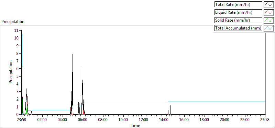Viewport: 275px width, 128px height.
Task: Click the 18:00 tick label on time axis
Action: coord(204,120)
